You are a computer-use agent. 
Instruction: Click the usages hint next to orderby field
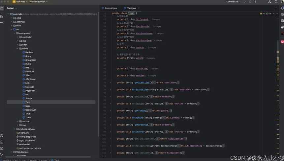[152, 47]
